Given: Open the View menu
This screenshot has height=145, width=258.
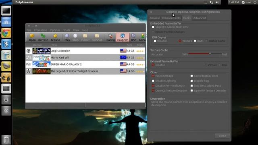Looking at the screenshot, I should pyautogui.click(x=76, y=30).
